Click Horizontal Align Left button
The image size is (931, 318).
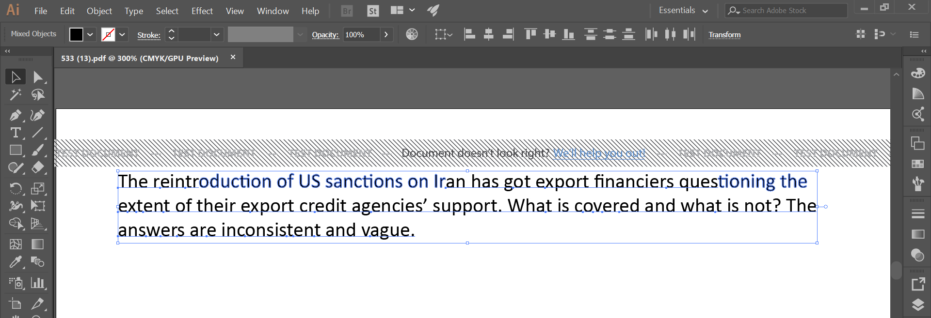coord(469,34)
